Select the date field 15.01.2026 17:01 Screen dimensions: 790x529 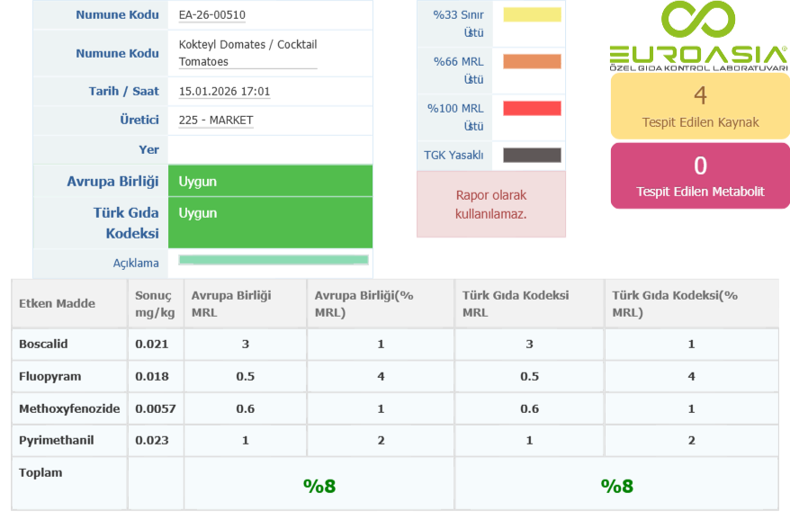point(225,92)
